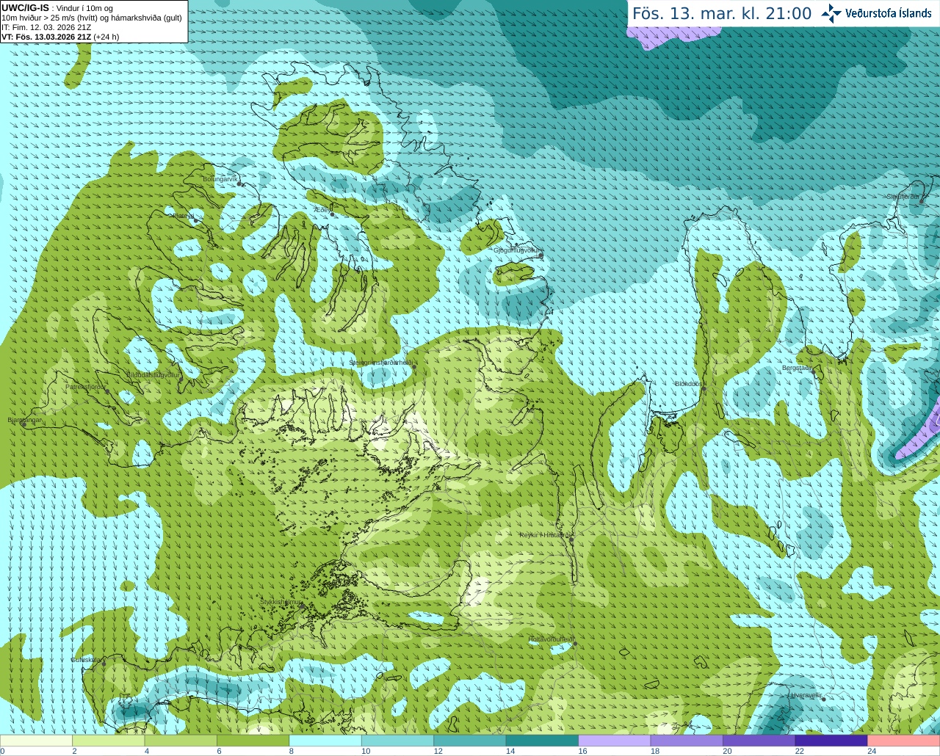Click the 16–18 m/s lavender legend swatch
The width and height of the screenshot is (940, 756).
[x=615, y=741]
